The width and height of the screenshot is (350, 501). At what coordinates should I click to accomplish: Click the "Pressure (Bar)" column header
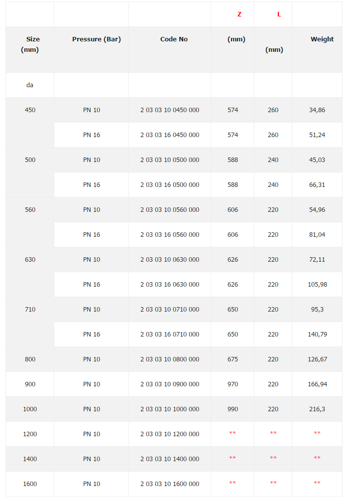97,39
